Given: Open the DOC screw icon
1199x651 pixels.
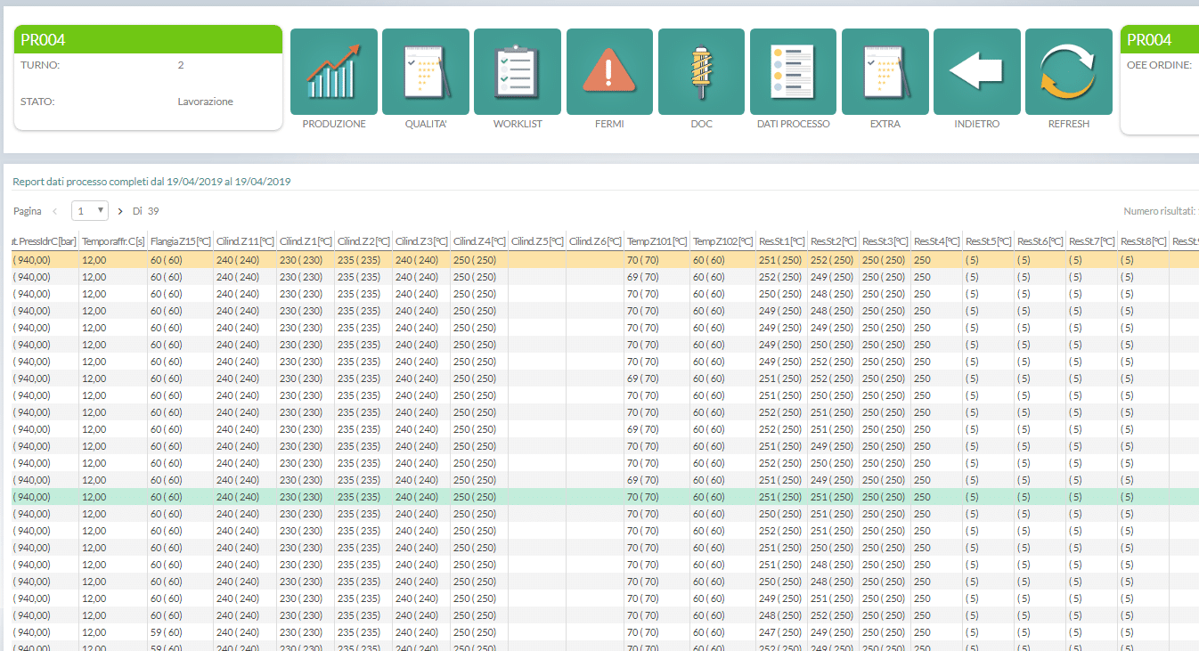Looking at the screenshot, I should pos(701,72).
